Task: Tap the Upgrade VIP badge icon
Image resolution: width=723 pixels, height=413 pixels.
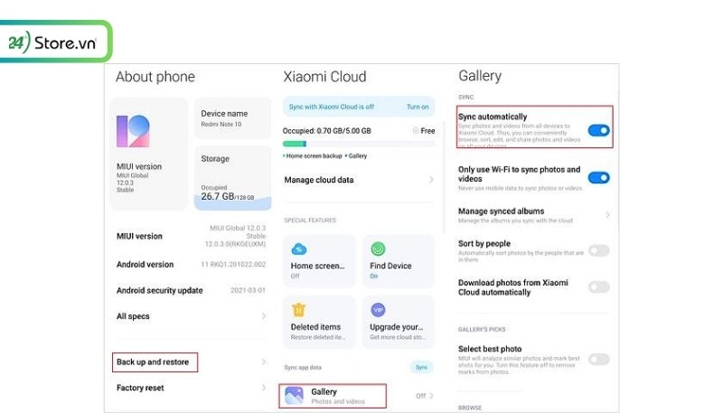Action: (x=378, y=310)
